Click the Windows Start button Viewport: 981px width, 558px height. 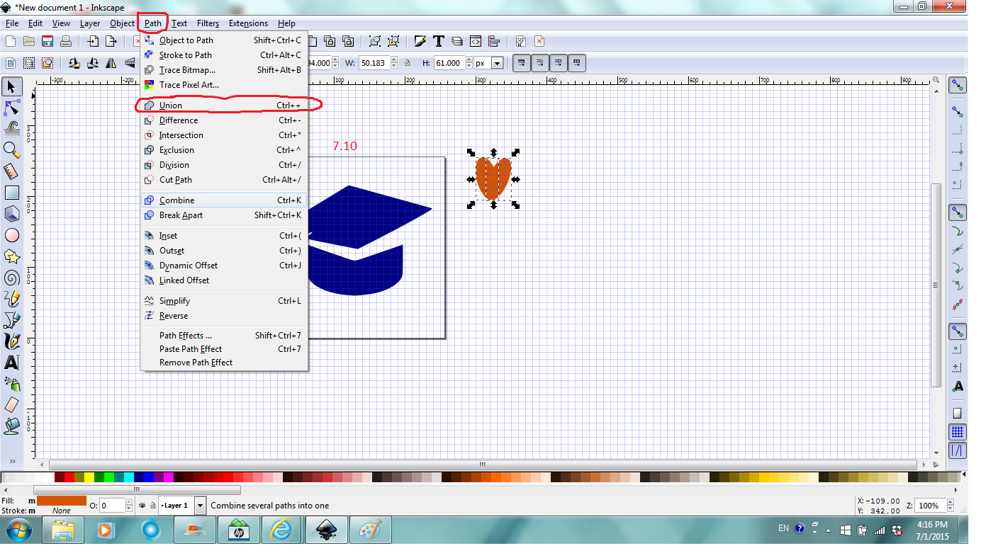(19, 530)
